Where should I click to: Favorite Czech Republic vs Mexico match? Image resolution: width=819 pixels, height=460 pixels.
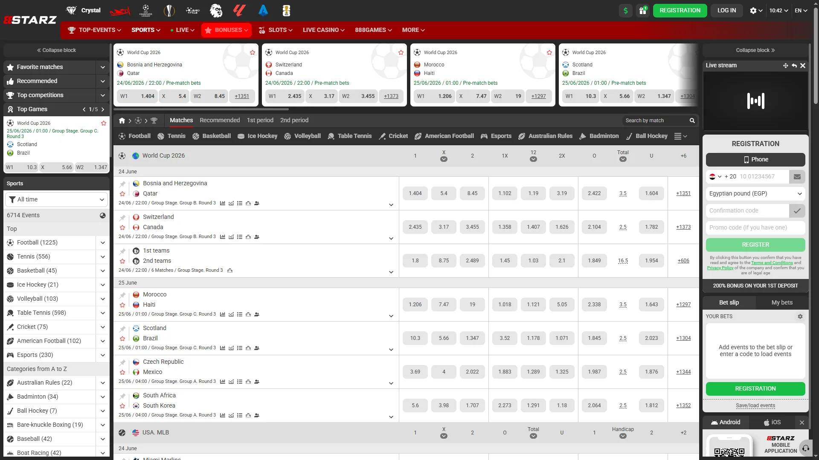point(122,373)
